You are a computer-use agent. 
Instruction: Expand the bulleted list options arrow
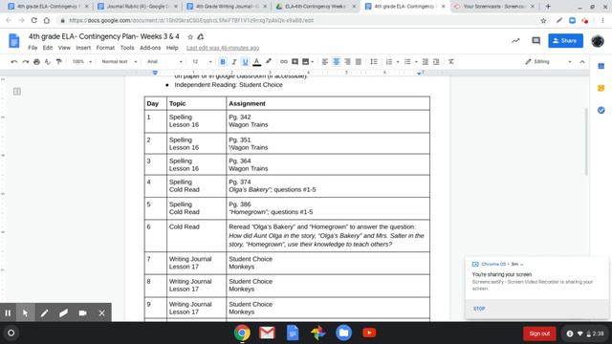tap(416, 61)
